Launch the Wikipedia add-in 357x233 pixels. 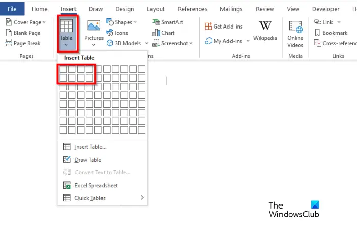click(x=265, y=31)
